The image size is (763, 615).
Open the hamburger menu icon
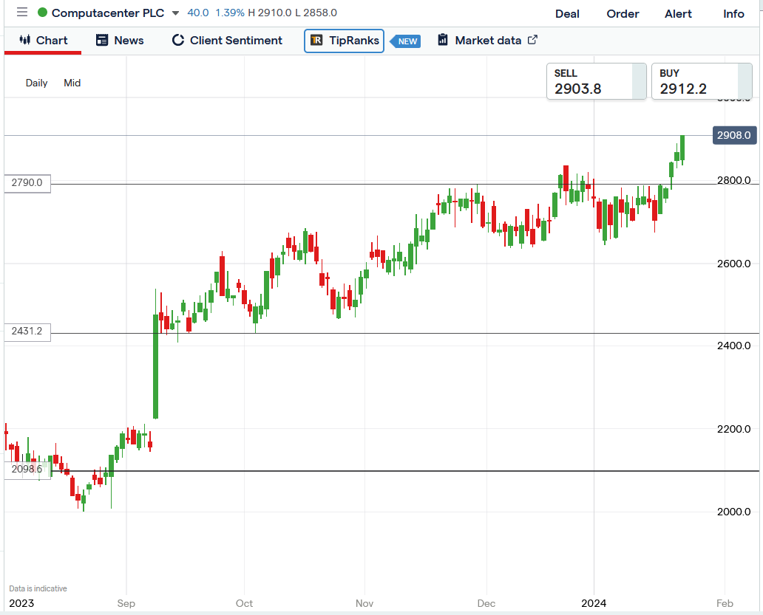pos(22,12)
